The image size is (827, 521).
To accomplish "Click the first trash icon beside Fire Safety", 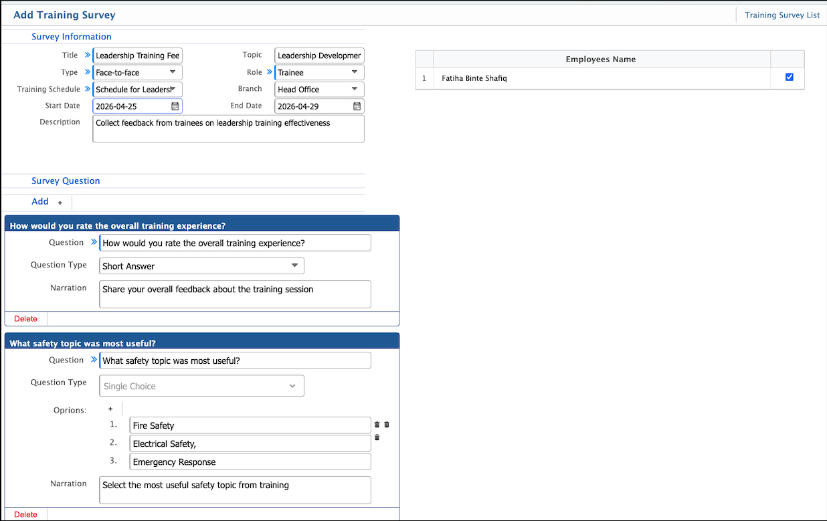I will pos(377,425).
